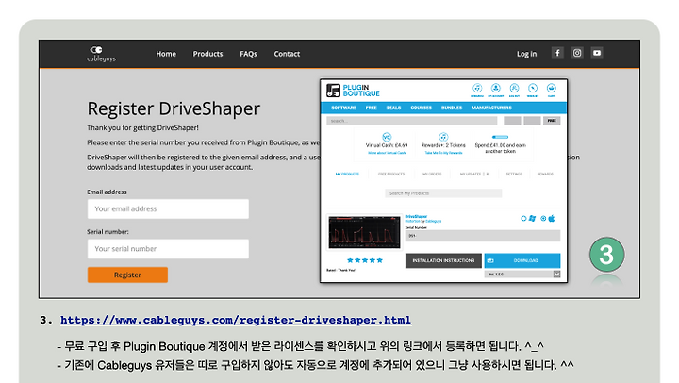
Task: Click the Log in link
Action: tap(526, 54)
